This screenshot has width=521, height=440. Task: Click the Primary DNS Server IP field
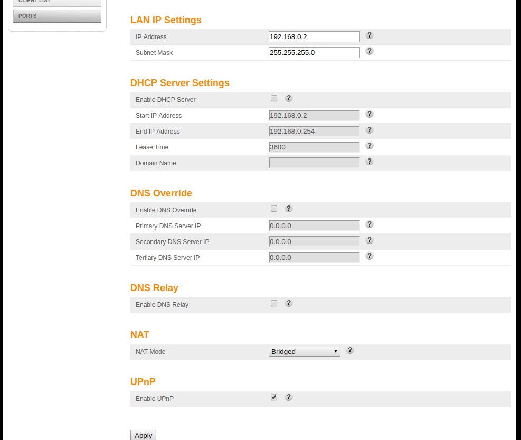tap(314, 226)
